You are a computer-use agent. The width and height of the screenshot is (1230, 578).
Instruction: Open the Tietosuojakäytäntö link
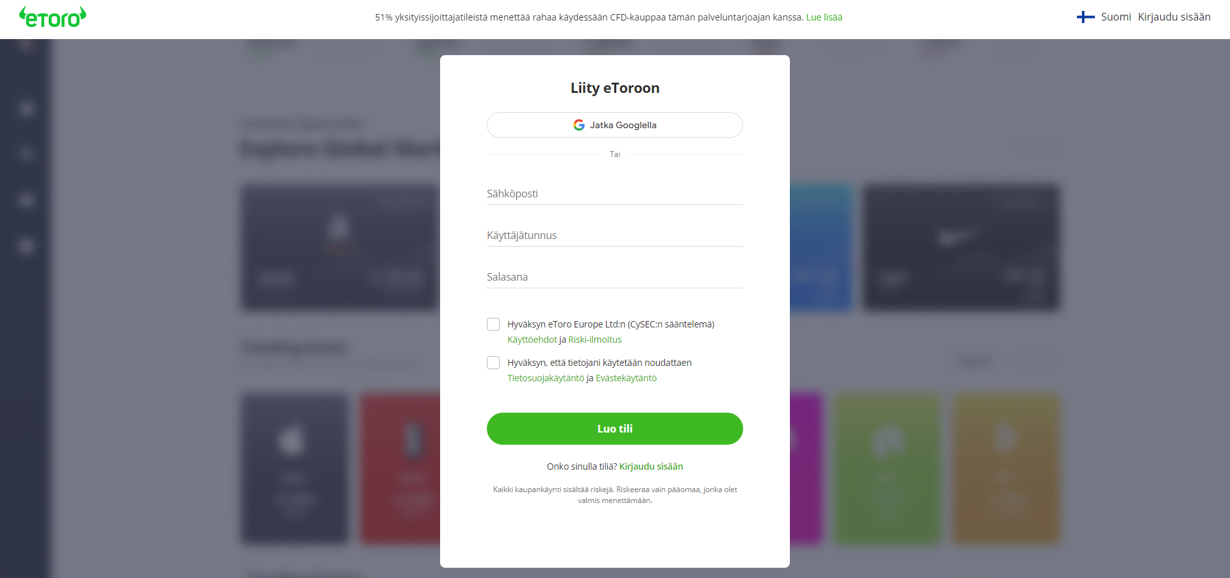[x=545, y=378]
